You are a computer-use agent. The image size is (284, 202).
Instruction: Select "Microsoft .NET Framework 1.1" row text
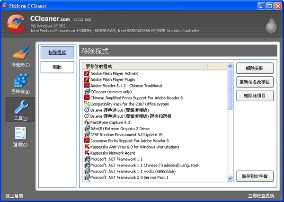pos(116,159)
